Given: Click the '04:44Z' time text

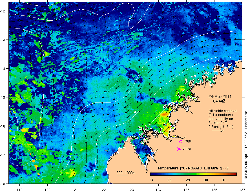Looking at the screenshot, I should click(219, 101).
